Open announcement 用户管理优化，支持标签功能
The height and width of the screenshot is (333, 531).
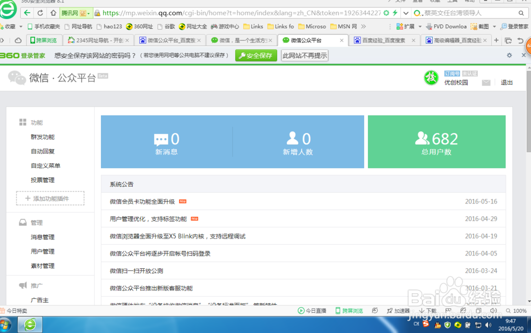pyautogui.click(x=148, y=219)
